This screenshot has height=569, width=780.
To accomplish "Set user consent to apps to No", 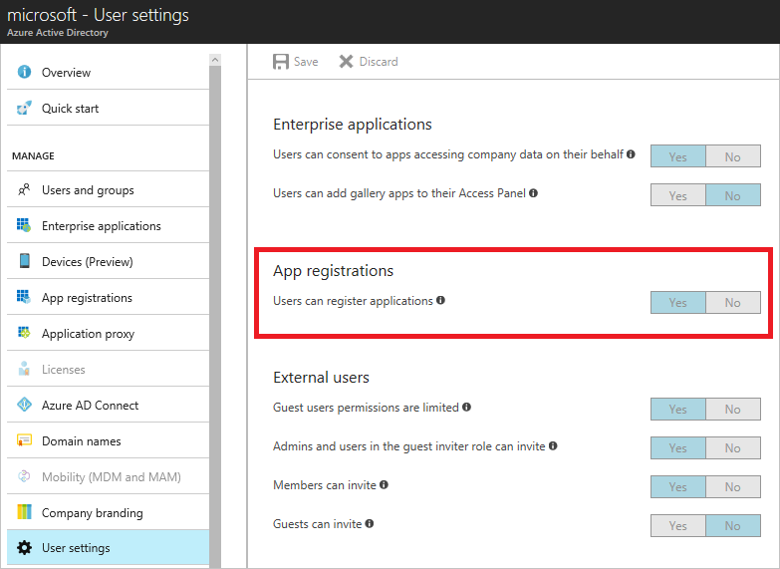I will (733, 156).
